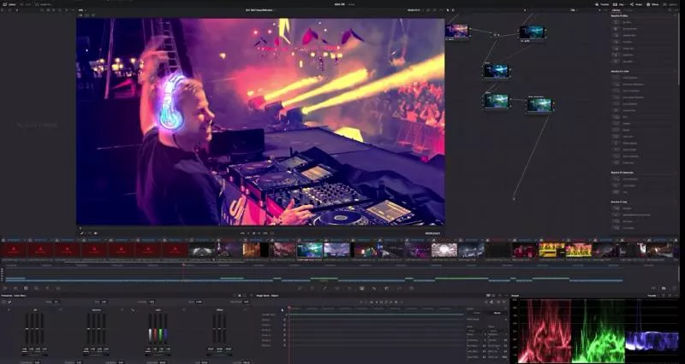
Task: Select the first red clip thumbnail
Action: pos(14,249)
